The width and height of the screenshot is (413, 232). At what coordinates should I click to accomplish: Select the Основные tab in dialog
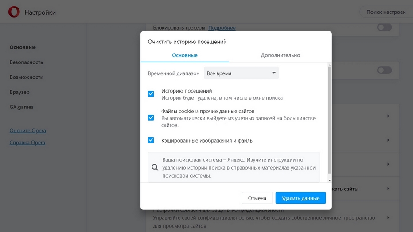(x=185, y=55)
